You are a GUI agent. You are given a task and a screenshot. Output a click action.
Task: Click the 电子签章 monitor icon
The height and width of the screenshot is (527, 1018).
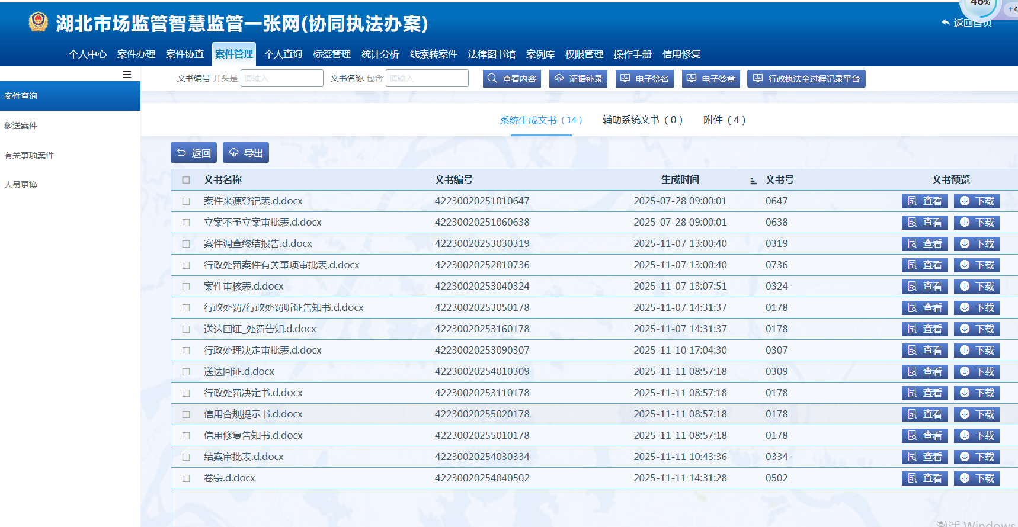pos(692,78)
